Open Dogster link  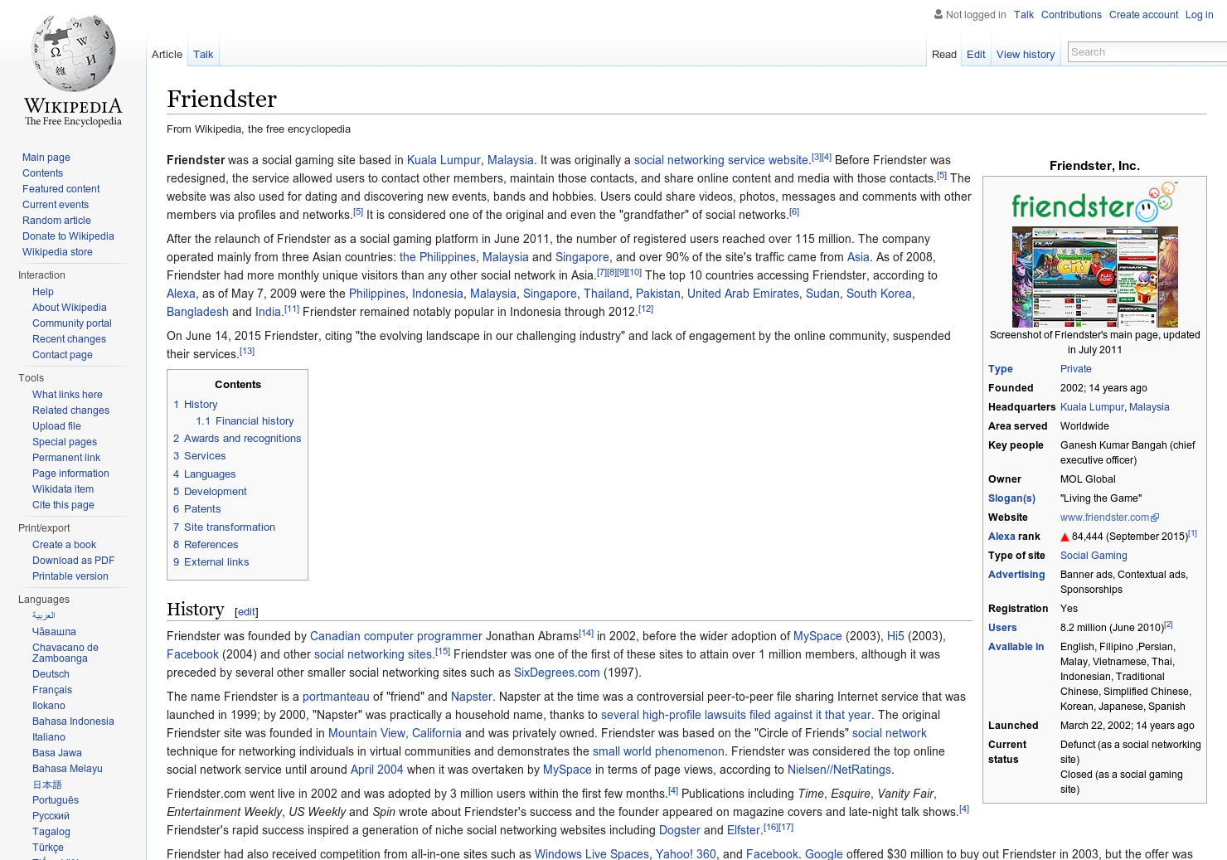(x=680, y=830)
